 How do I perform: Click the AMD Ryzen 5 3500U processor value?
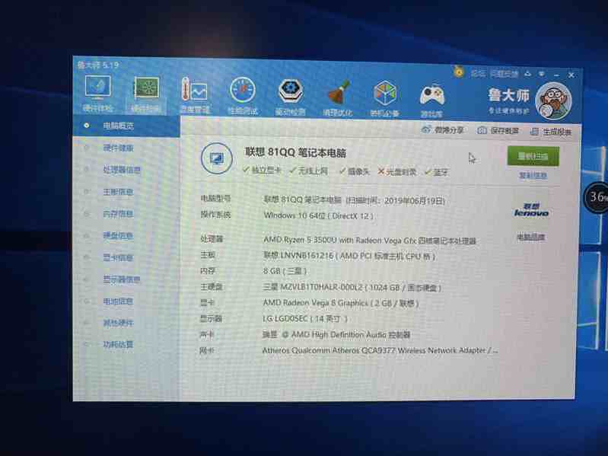(370, 241)
